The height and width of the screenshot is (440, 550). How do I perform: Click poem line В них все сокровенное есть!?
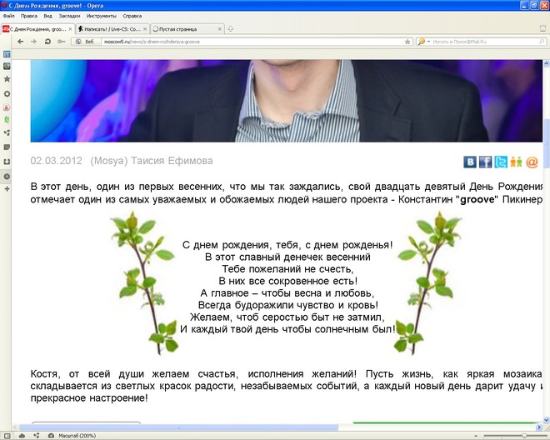coord(288,281)
